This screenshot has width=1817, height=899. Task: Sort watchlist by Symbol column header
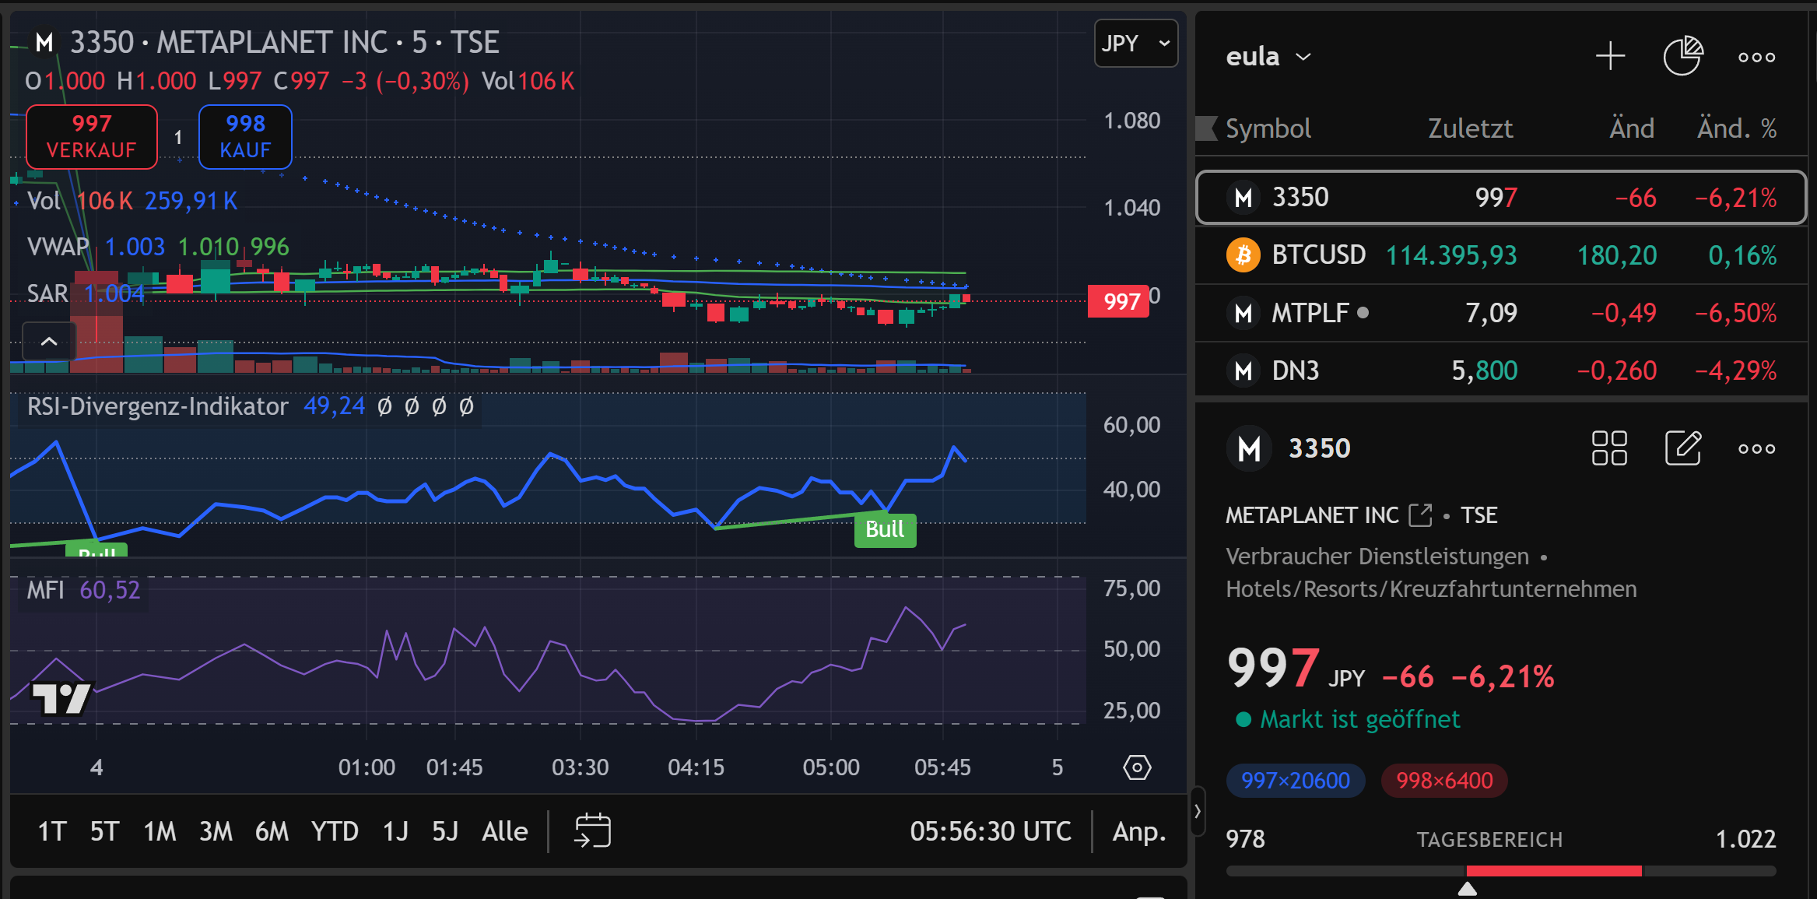(1268, 128)
